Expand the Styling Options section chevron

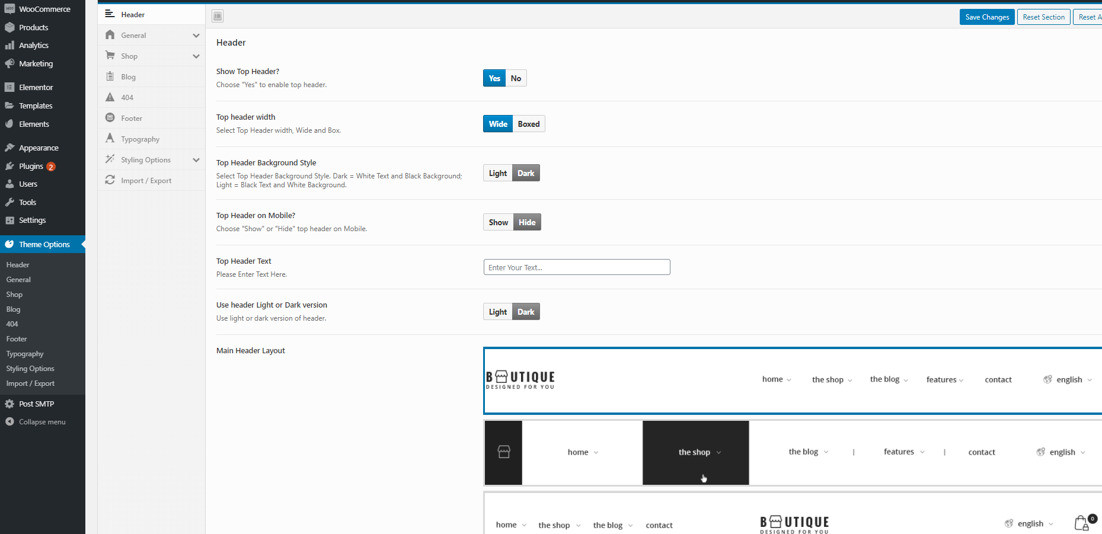click(196, 160)
